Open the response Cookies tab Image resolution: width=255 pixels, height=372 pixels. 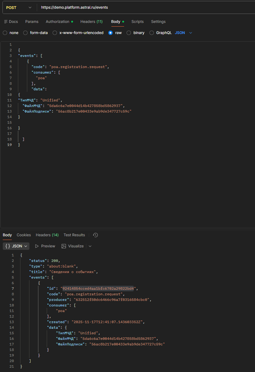[x=24, y=235]
